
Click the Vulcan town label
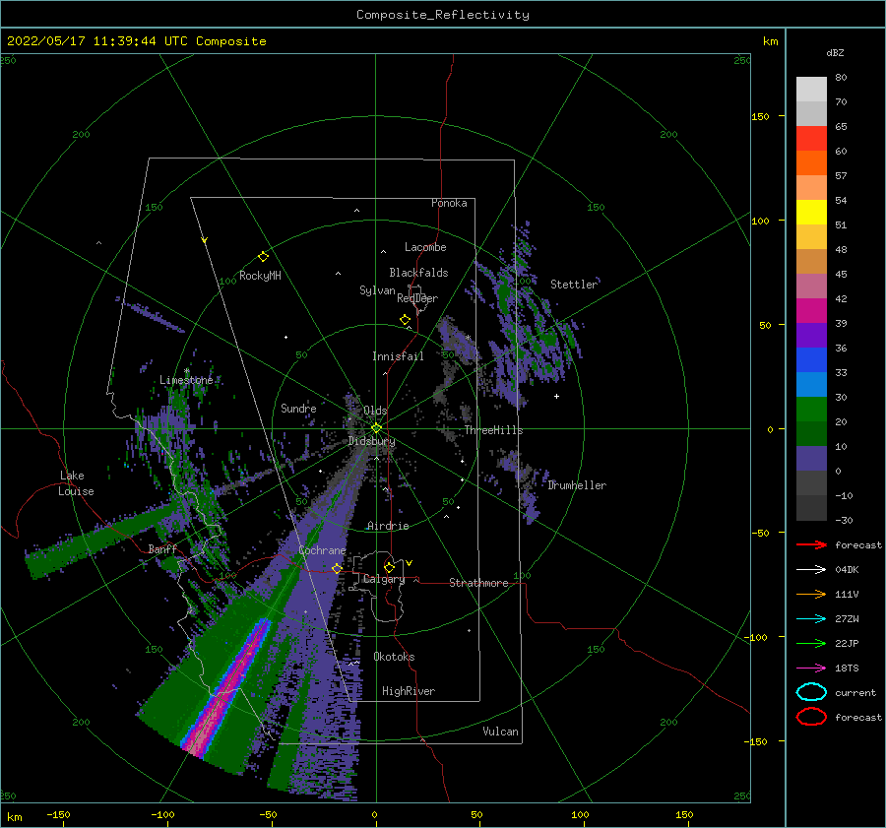(x=501, y=732)
